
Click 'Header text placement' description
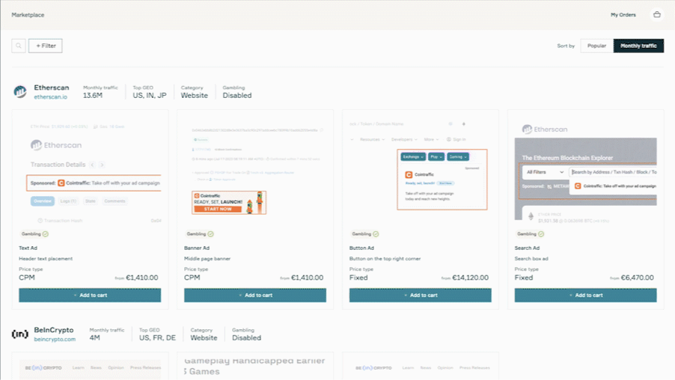click(x=46, y=259)
